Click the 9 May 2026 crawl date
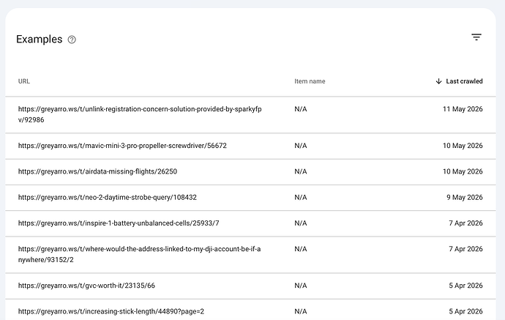Screen dimensions: 505x320 pyautogui.click(x=465, y=197)
